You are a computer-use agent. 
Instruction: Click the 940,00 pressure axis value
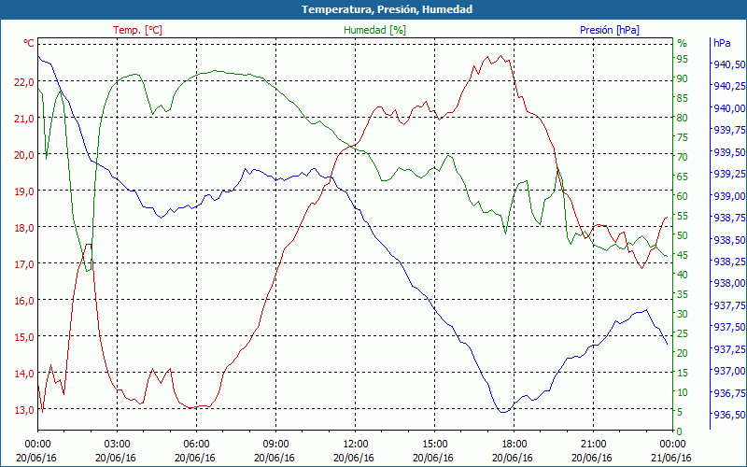(730, 108)
